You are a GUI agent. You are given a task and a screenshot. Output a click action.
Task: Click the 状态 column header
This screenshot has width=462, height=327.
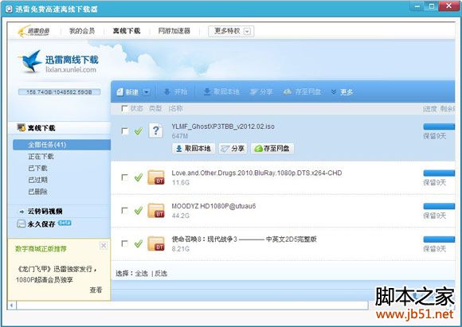point(137,109)
